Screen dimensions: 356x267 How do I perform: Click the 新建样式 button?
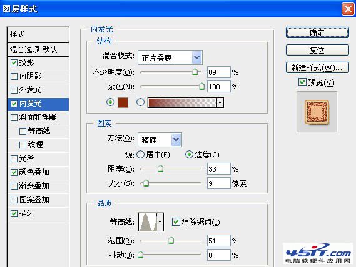(317, 67)
